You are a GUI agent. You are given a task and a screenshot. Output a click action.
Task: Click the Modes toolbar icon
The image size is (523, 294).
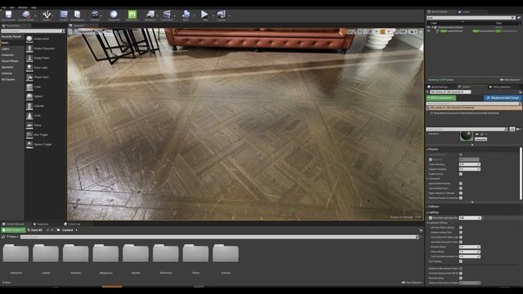(x=47, y=16)
